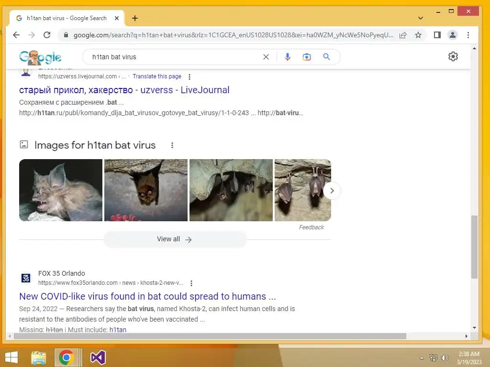This screenshot has width=490, height=367.
Task: Show next images with carousel arrow
Action: tap(332, 190)
